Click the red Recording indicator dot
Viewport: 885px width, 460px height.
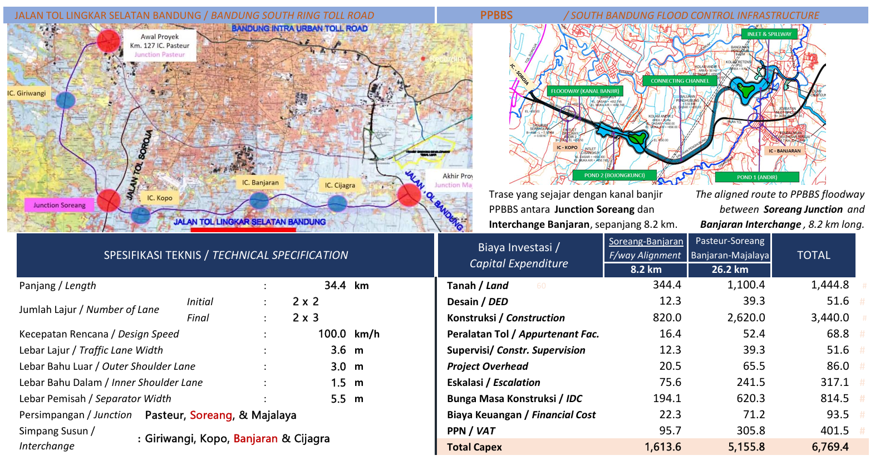coord(424,58)
